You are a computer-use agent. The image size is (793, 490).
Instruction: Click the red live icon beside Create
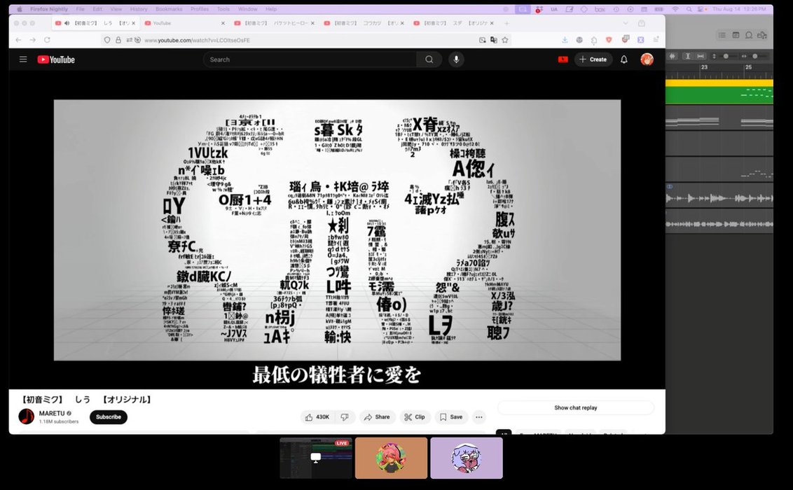click(563, 59)
